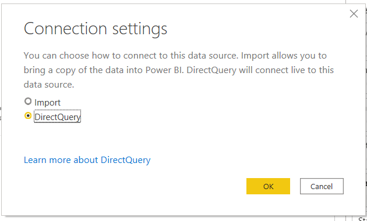Follow the blue DirectQuery help hyperlink
367x221 pixels.
pos(87,160)
